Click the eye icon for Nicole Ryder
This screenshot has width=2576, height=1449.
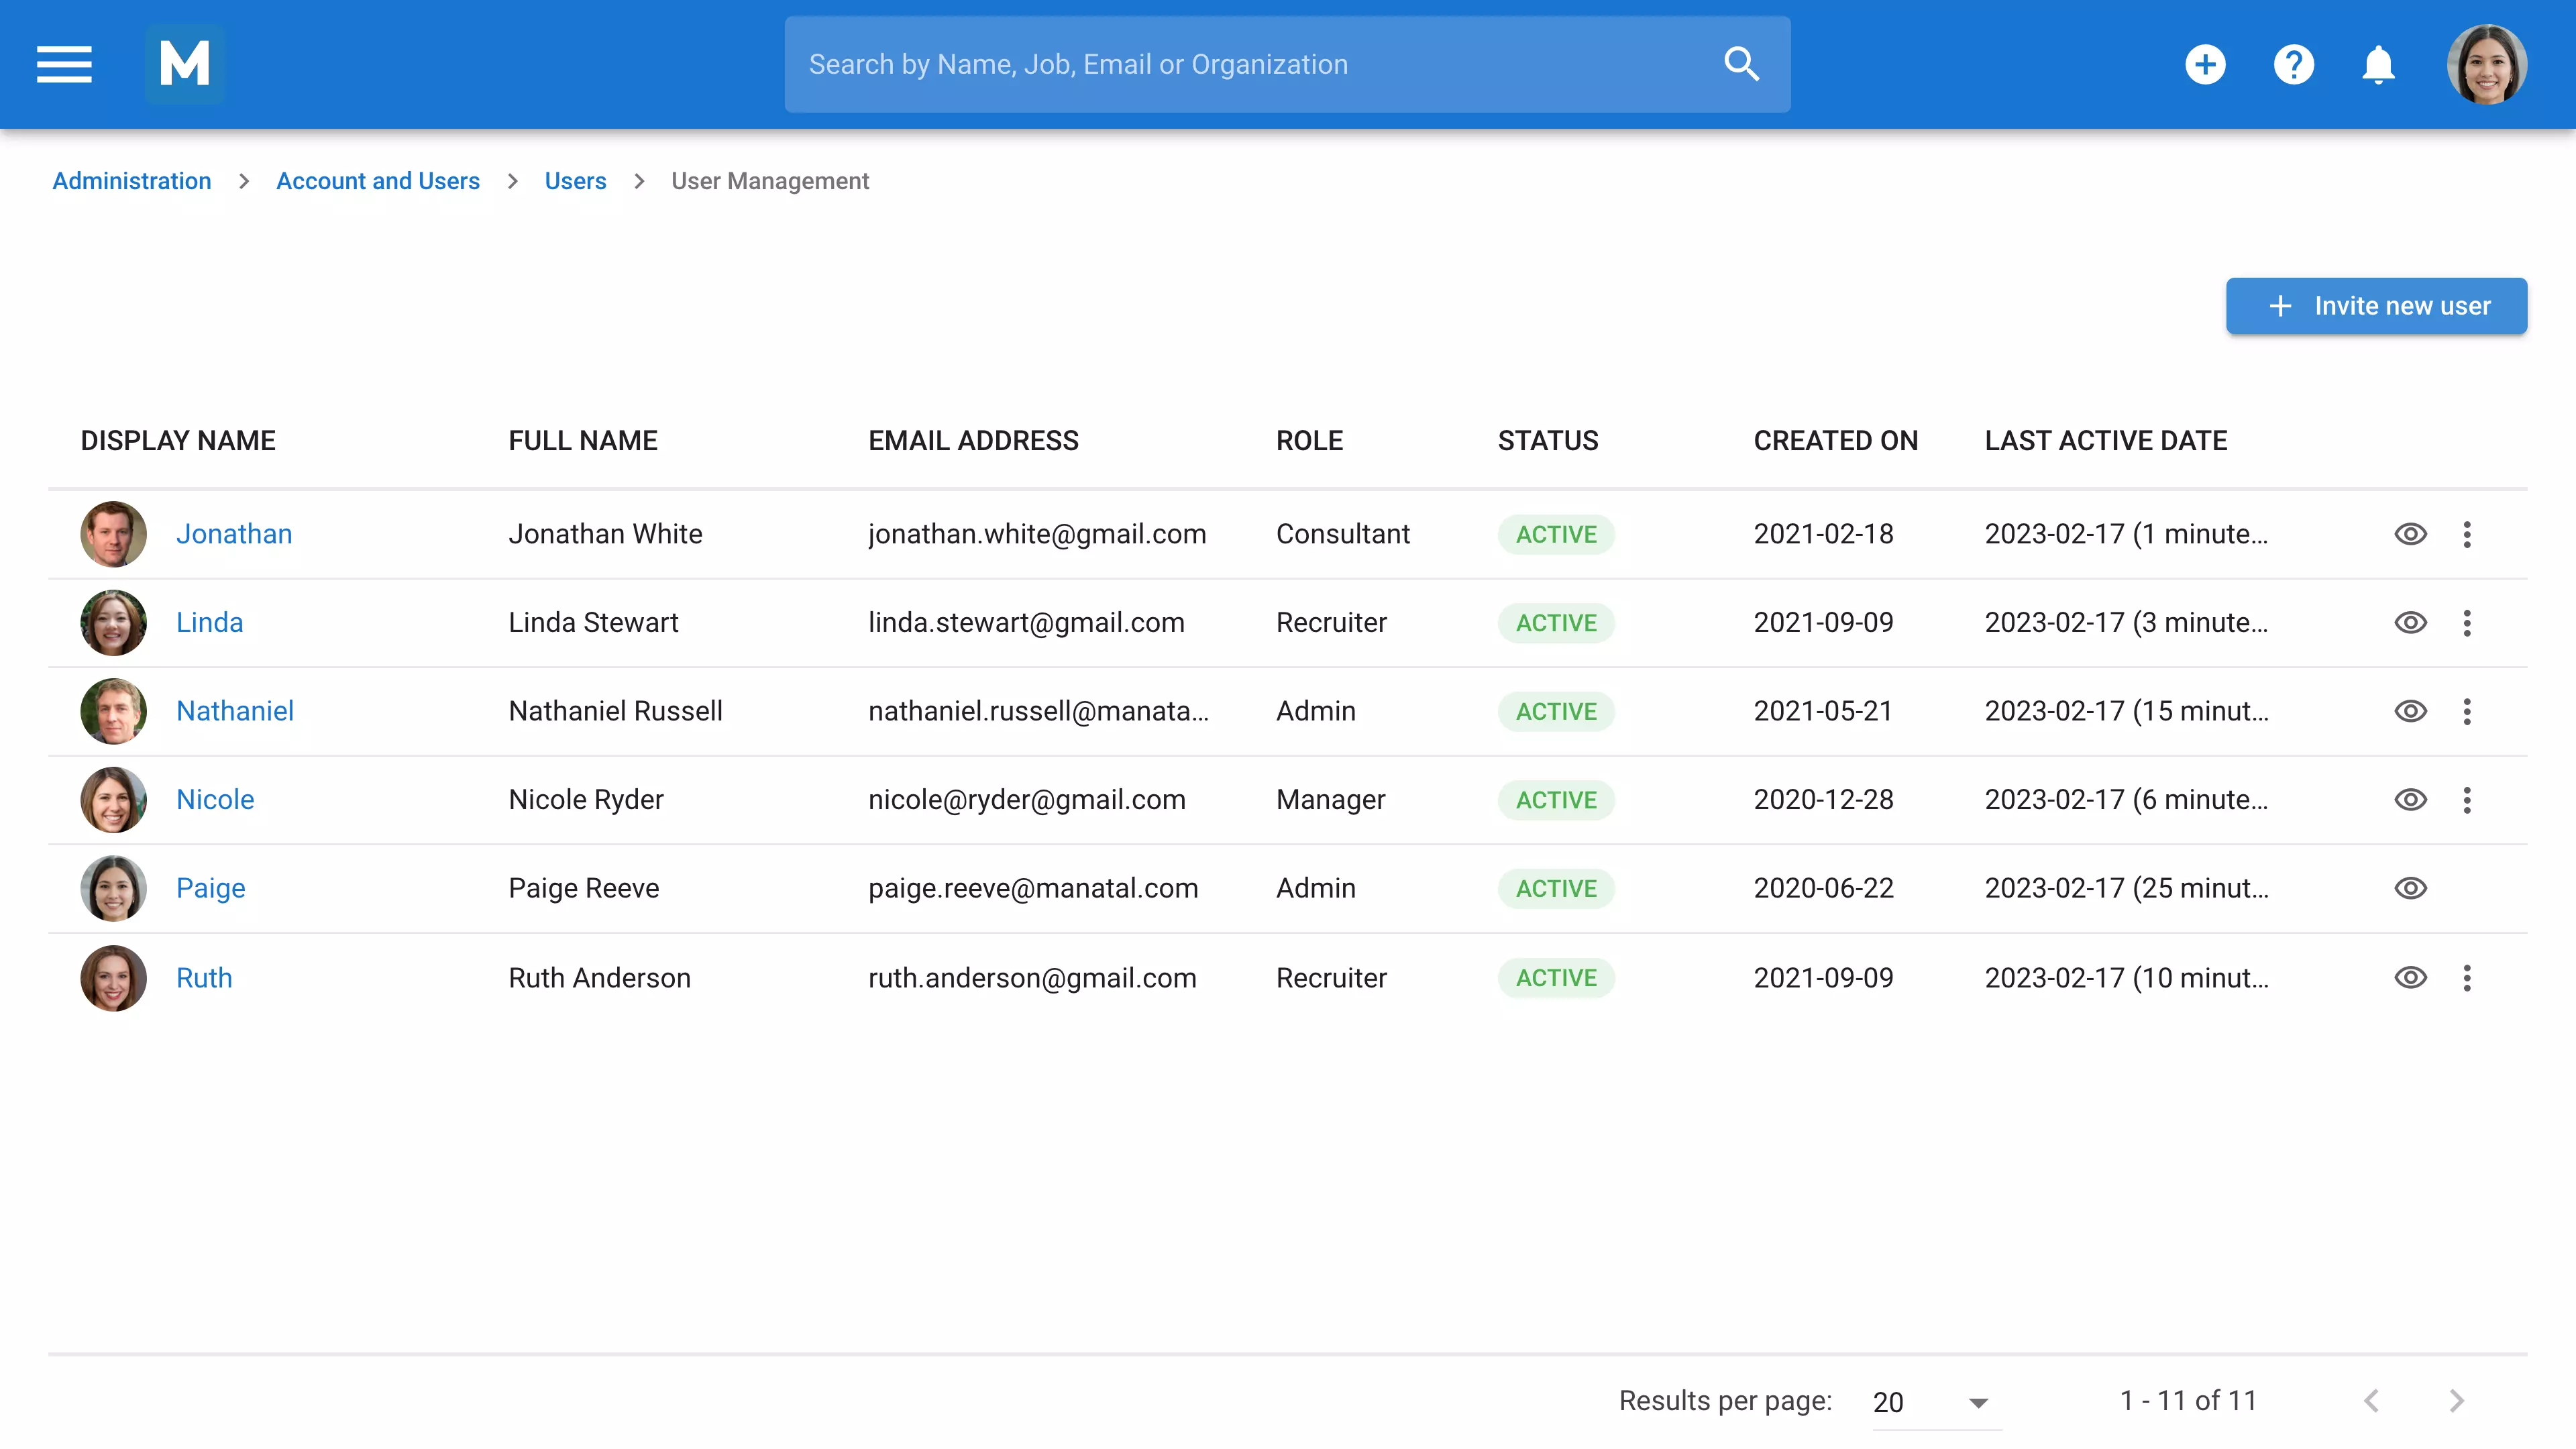click(x=2411, y=800)
